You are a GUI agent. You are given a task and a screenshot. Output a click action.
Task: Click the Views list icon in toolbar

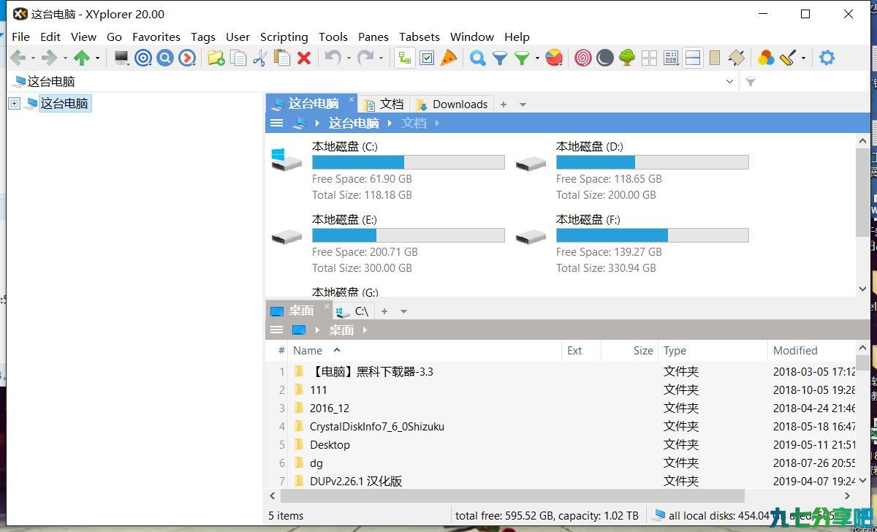(671, 58)
